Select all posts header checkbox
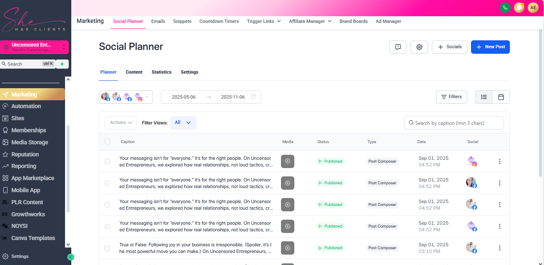The height and width of the screenshot is (265, 544). (108, 141)
